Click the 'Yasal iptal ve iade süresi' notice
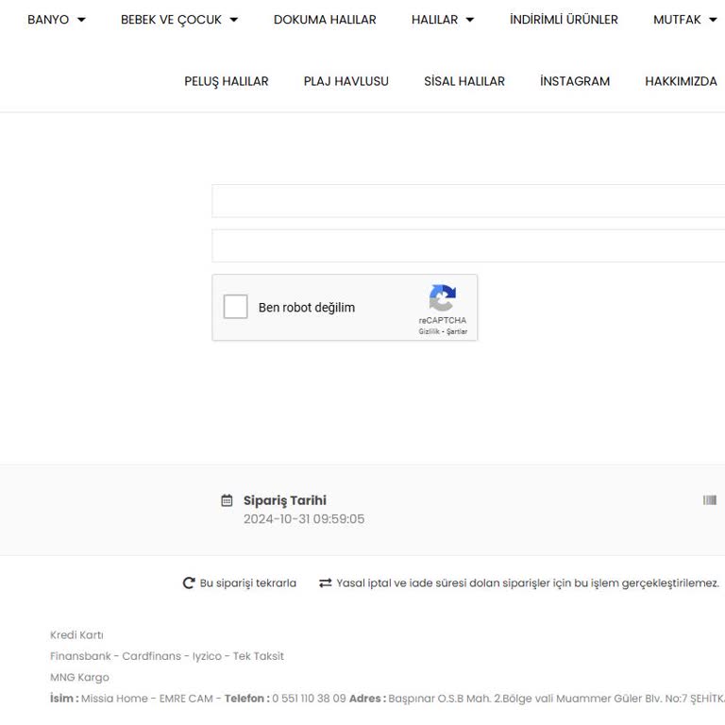The image size is (725, 725). (x=528, y=583)
